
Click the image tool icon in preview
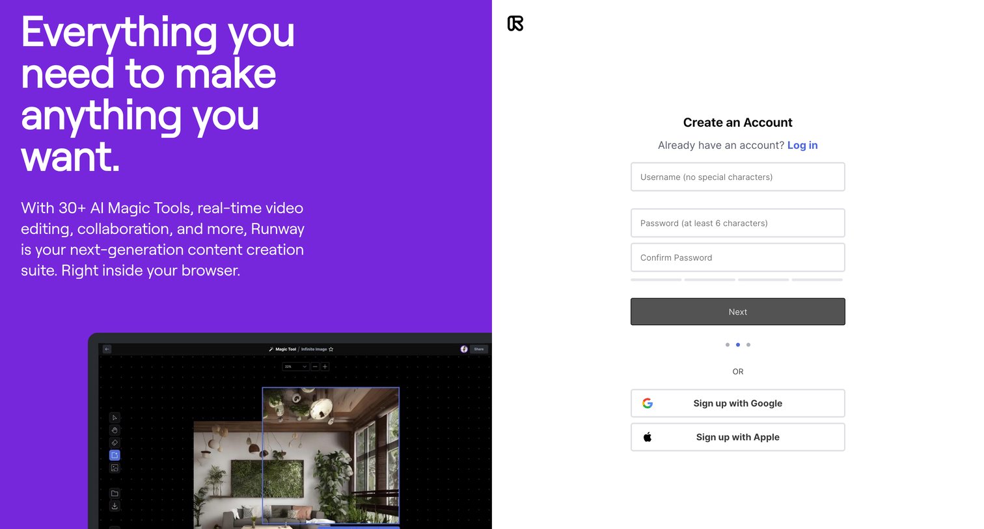point(115,468)
